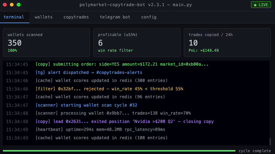Click the green LIVE status badge
Viewport: 275px width, 154px height.
[261, 5]
